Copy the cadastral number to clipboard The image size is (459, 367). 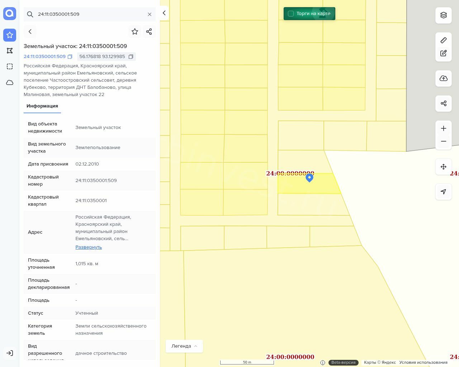pyautogui.click(x=70, y=57)
